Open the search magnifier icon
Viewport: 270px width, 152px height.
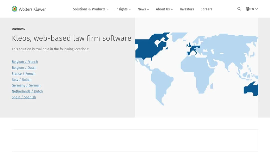[239, 9]
